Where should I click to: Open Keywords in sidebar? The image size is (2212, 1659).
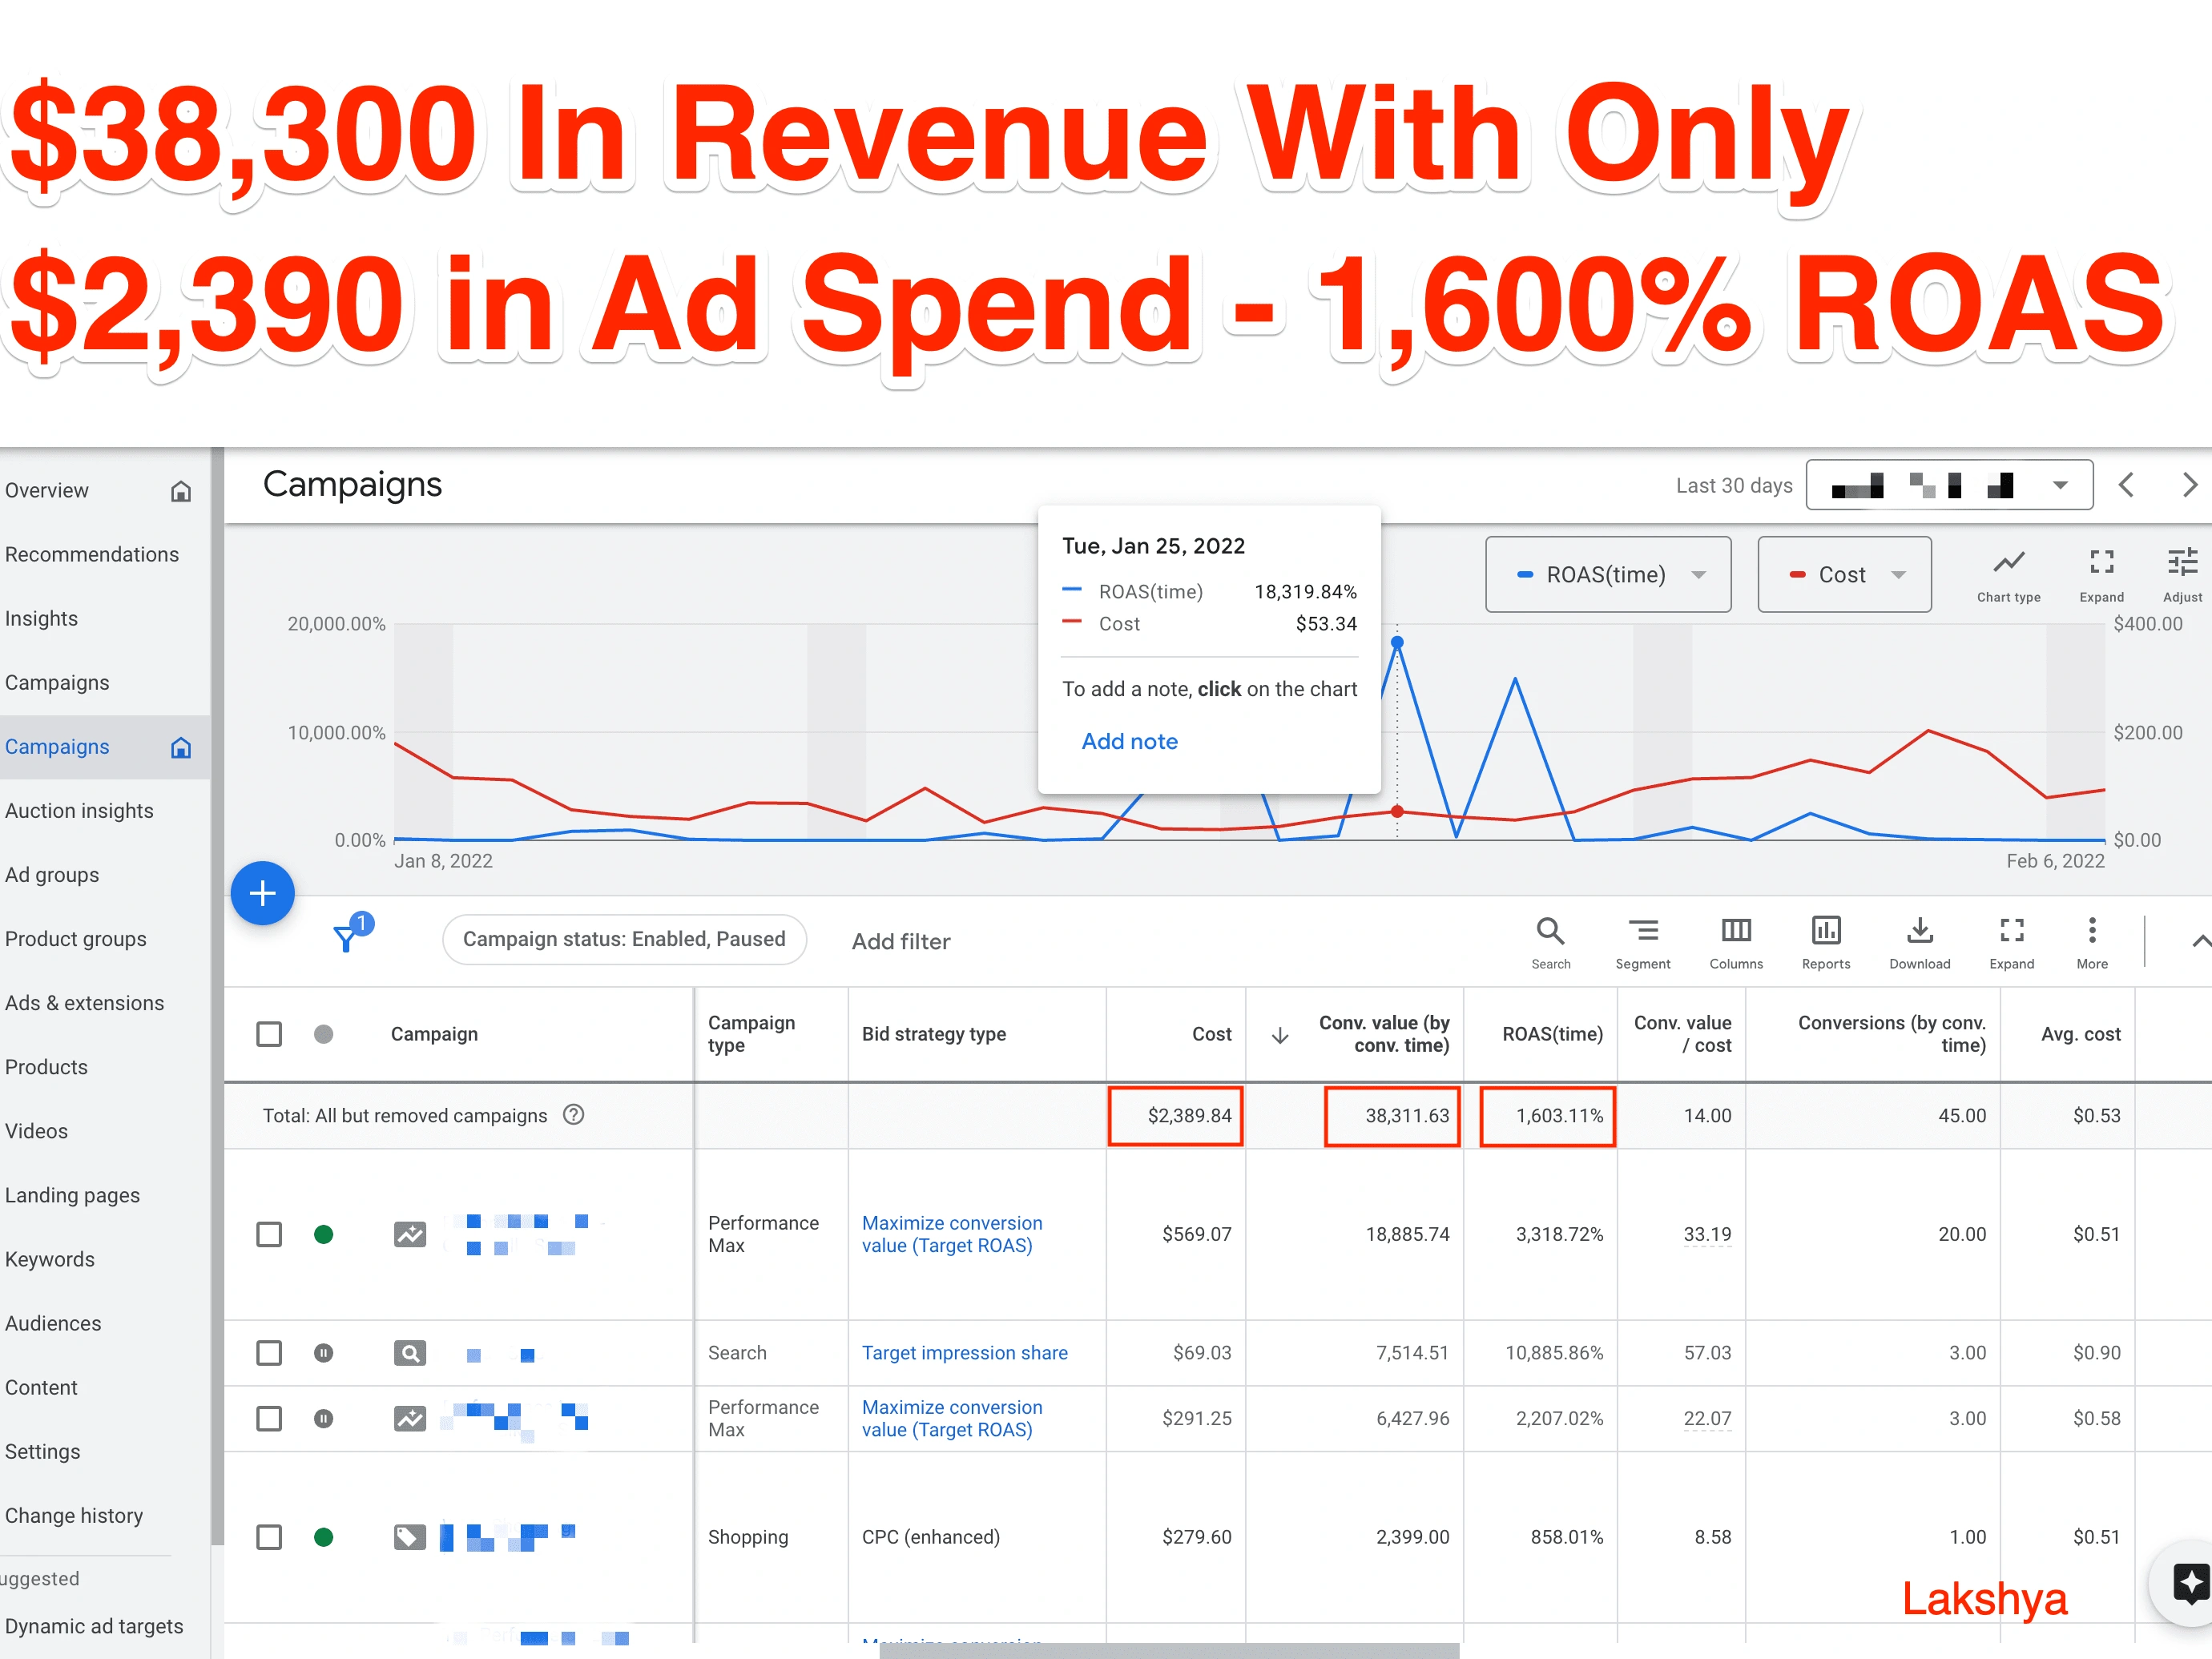50,1259
